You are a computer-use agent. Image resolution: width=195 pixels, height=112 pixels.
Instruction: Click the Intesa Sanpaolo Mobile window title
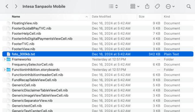44,6
